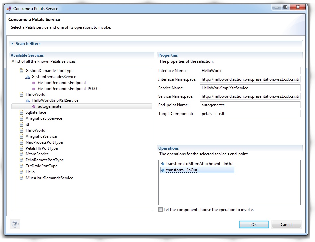Click the HelloWorldImplXsltService service icon
Screen dimensions: 315x242
(28, 100)
